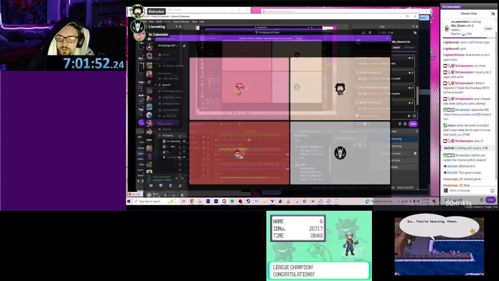Click the purple Chat send button on the right

pos(490,200)
